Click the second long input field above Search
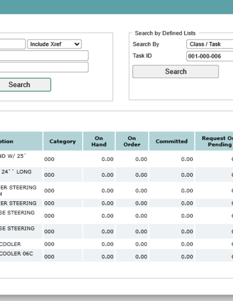The width and height of the screenshot is (233, 301). (44, 67)
